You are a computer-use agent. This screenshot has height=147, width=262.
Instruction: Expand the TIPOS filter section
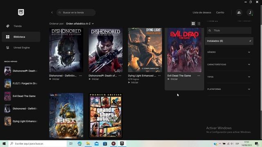(x=229, y=77)
